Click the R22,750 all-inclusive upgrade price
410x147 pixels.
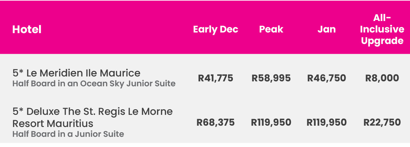click(382, 123)
